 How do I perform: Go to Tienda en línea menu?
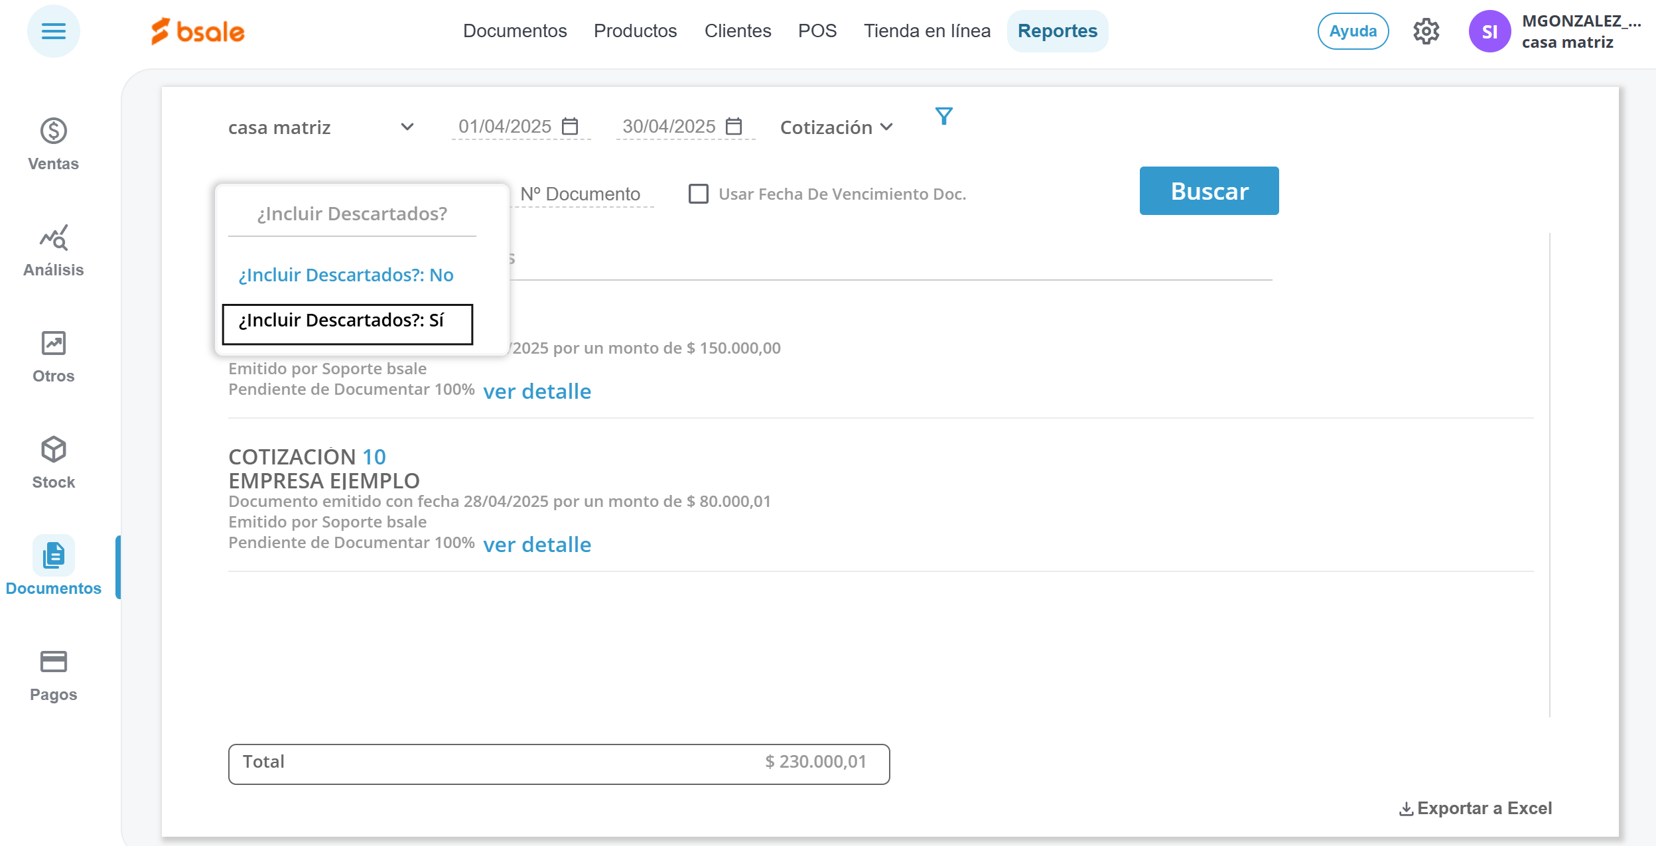pyautogui.click(x=927, y=31)
